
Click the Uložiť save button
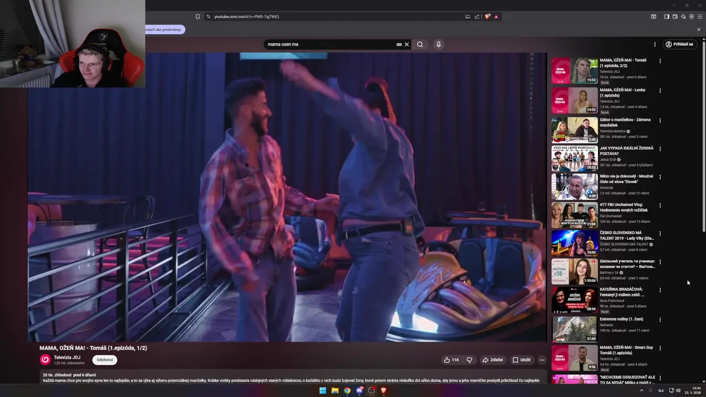521,360
